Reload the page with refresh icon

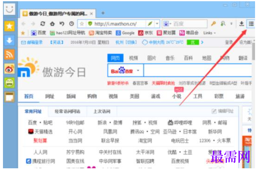click(43, 24)
